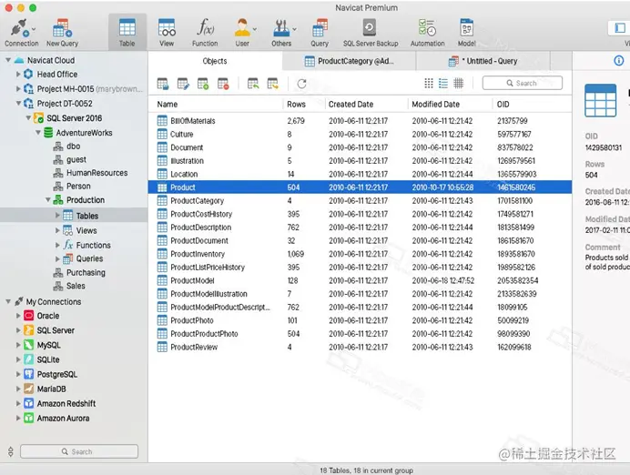
Task: Open the Model tool
Action: tap(466, 33)
